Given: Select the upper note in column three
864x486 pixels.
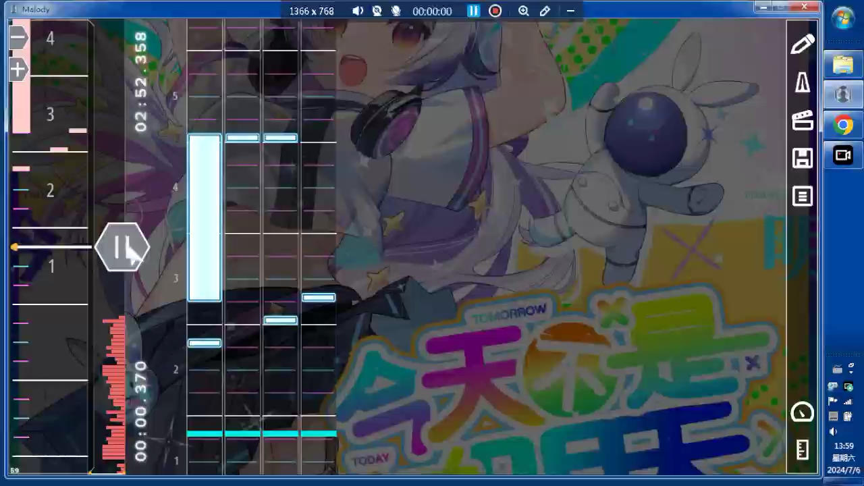Looking at the screenshot, I should click(280, 138).
